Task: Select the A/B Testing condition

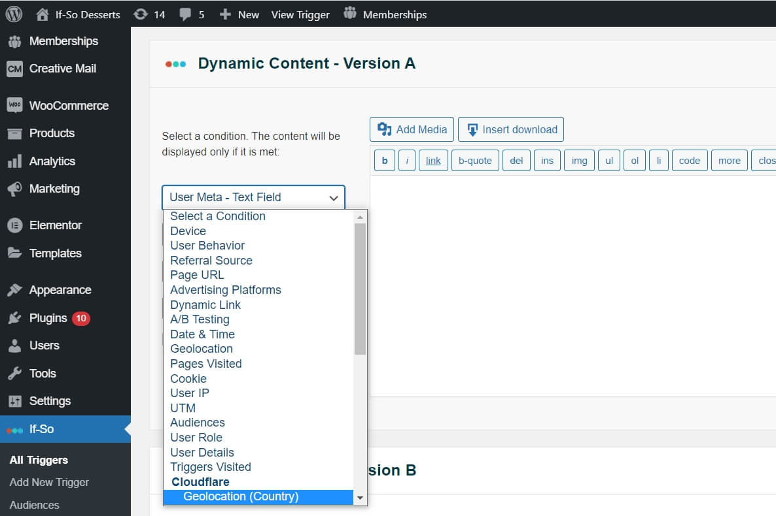Action: point(200,319)
